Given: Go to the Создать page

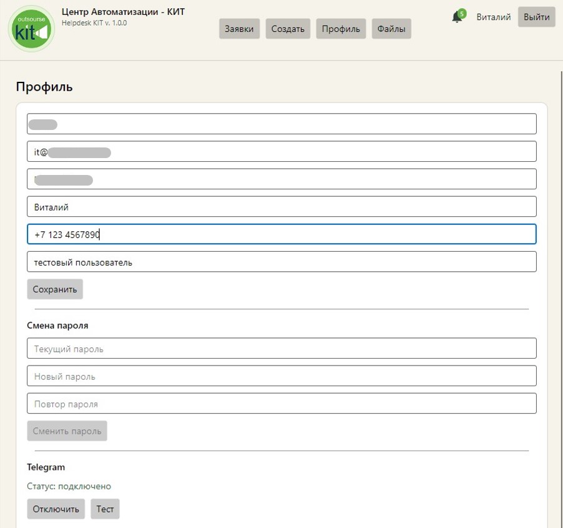Looking at the screenshot, I should coord(288,29).
